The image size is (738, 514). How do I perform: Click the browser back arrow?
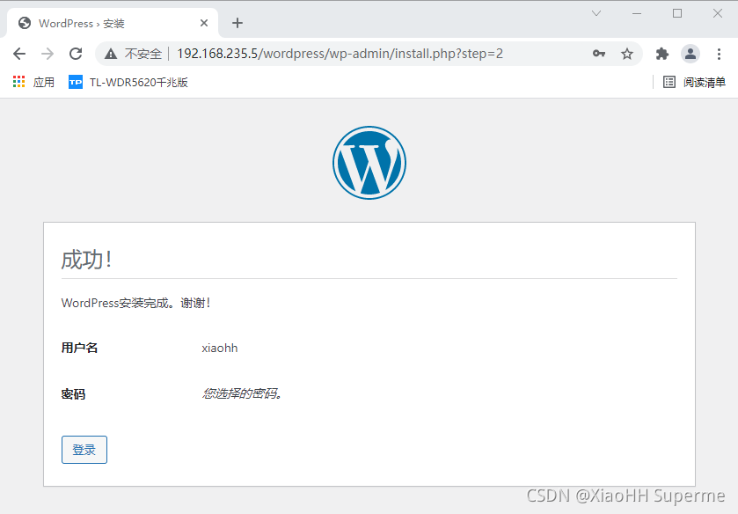click(x=19, y=54)
